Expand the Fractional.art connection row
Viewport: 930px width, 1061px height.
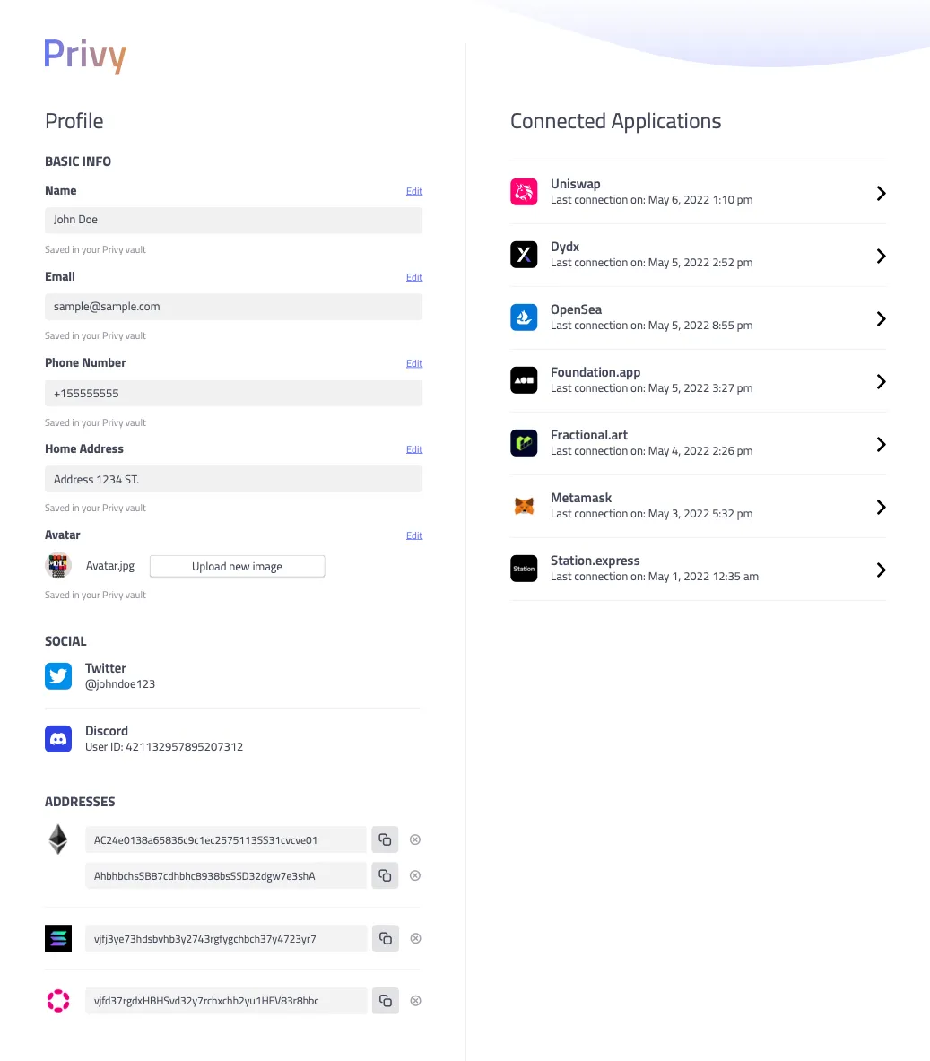[881, 444]
